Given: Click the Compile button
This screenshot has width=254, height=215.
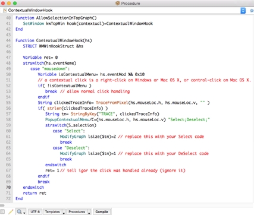Looking at the screenshot, I should point(102,211).
